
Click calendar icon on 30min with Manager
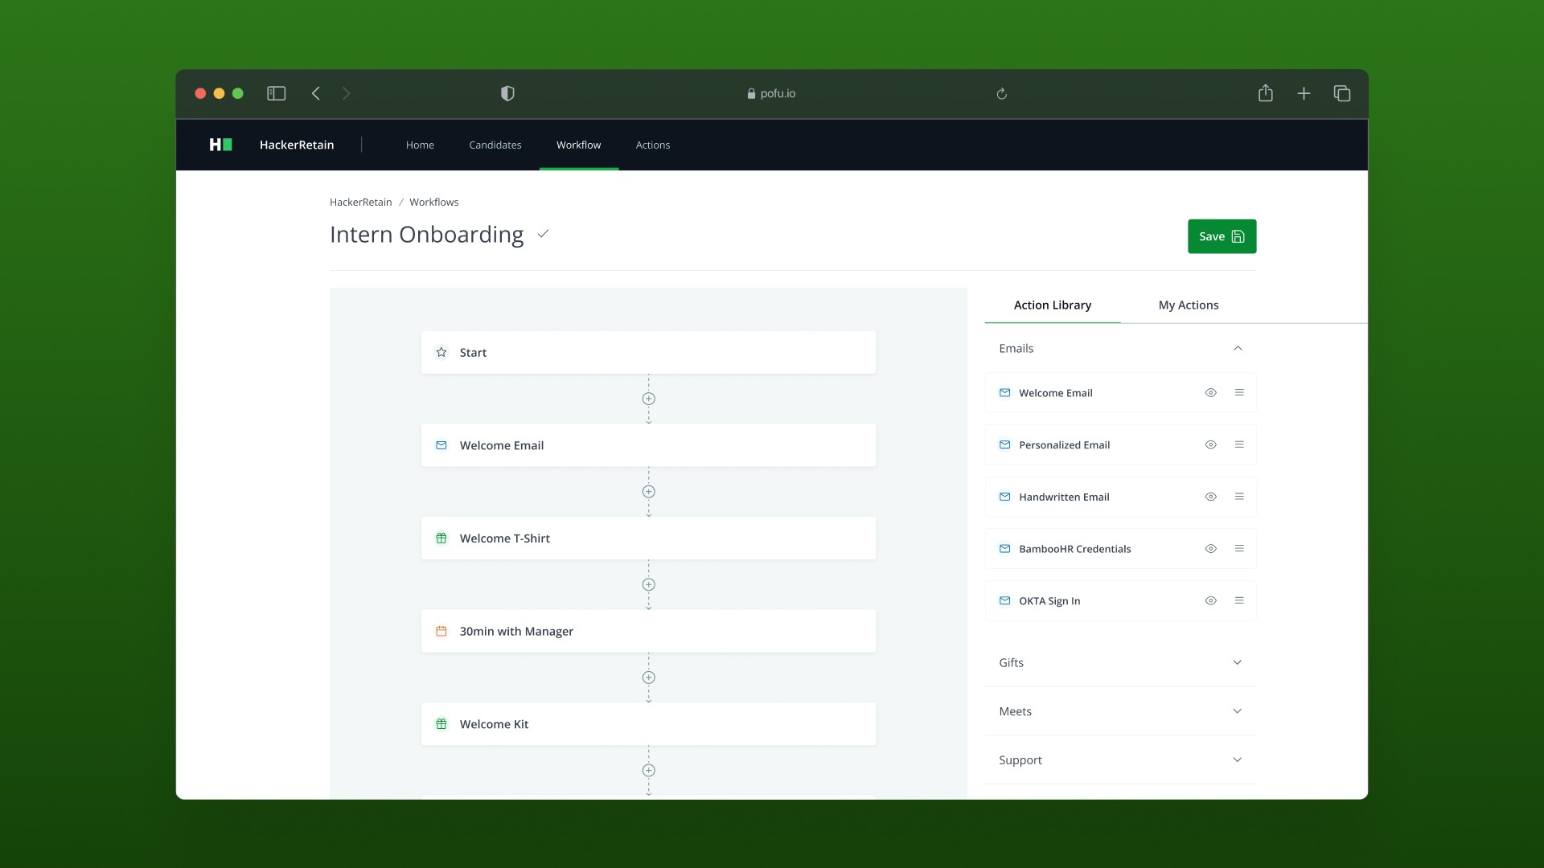tap(441, 631)
